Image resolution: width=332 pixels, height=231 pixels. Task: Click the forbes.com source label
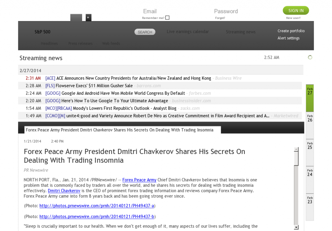(x=200, y=93)
